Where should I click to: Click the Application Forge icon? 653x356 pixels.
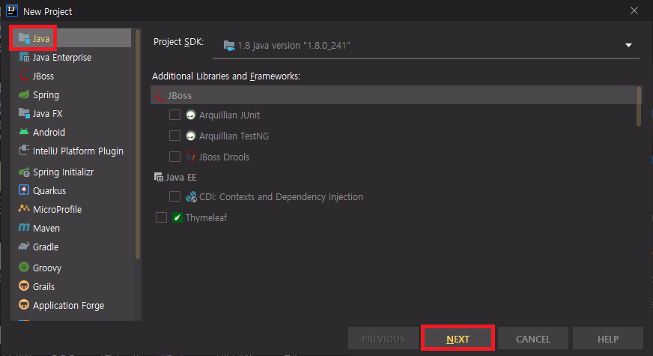[24, 305]
